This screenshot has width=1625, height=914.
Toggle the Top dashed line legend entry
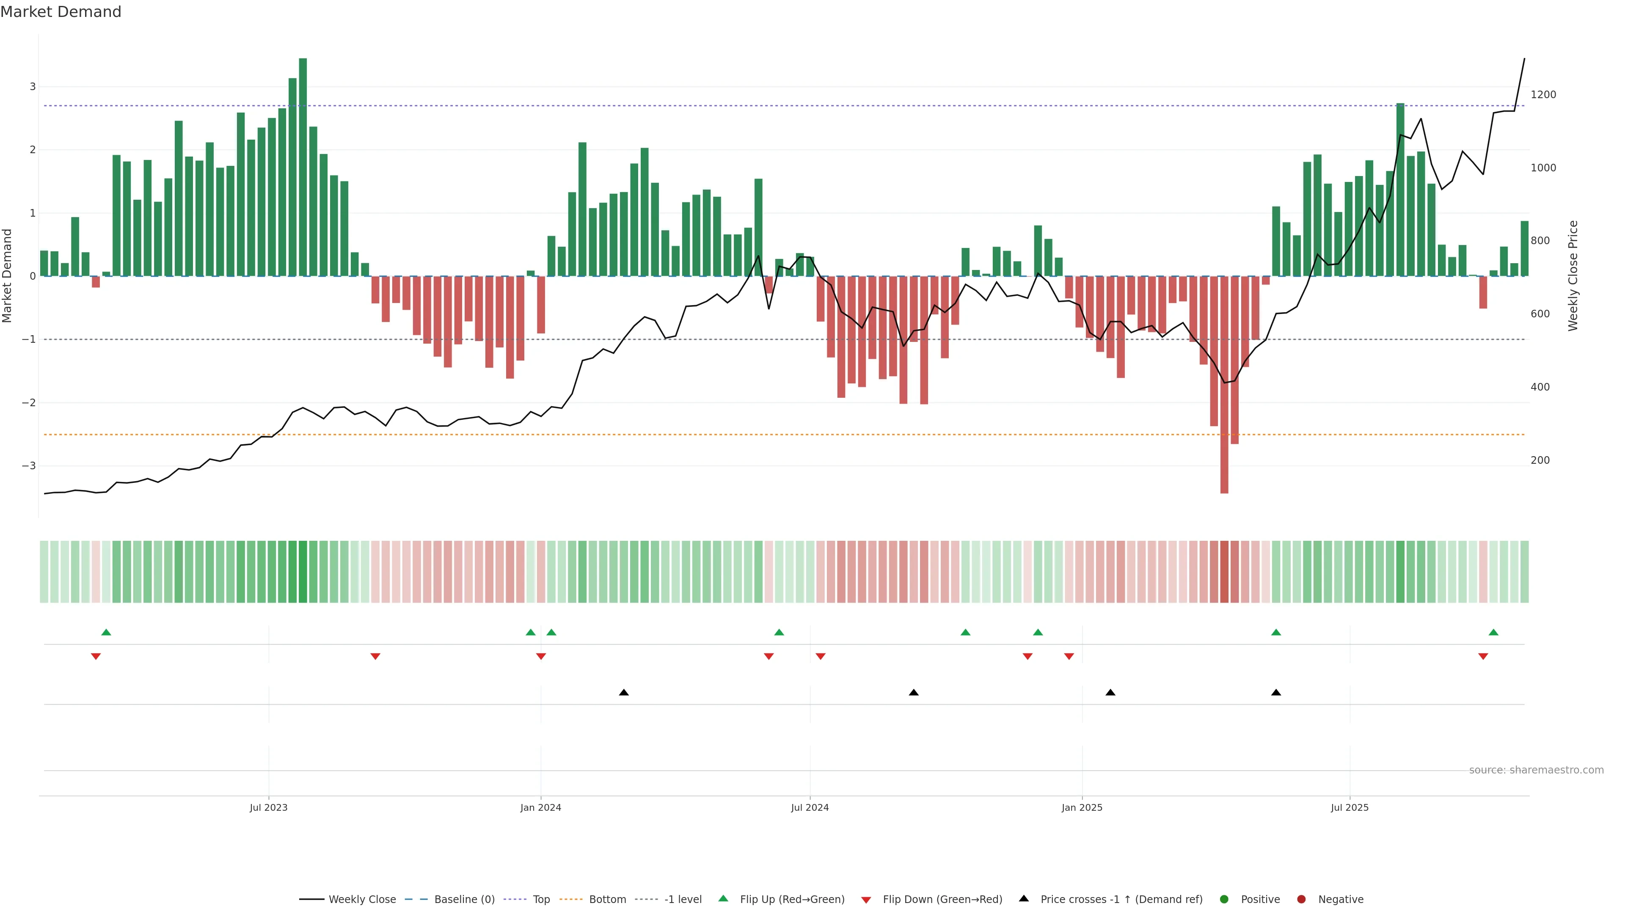[x=541, y=900]
